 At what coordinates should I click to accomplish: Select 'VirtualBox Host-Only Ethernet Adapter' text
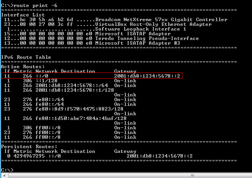tap(153, 24)
